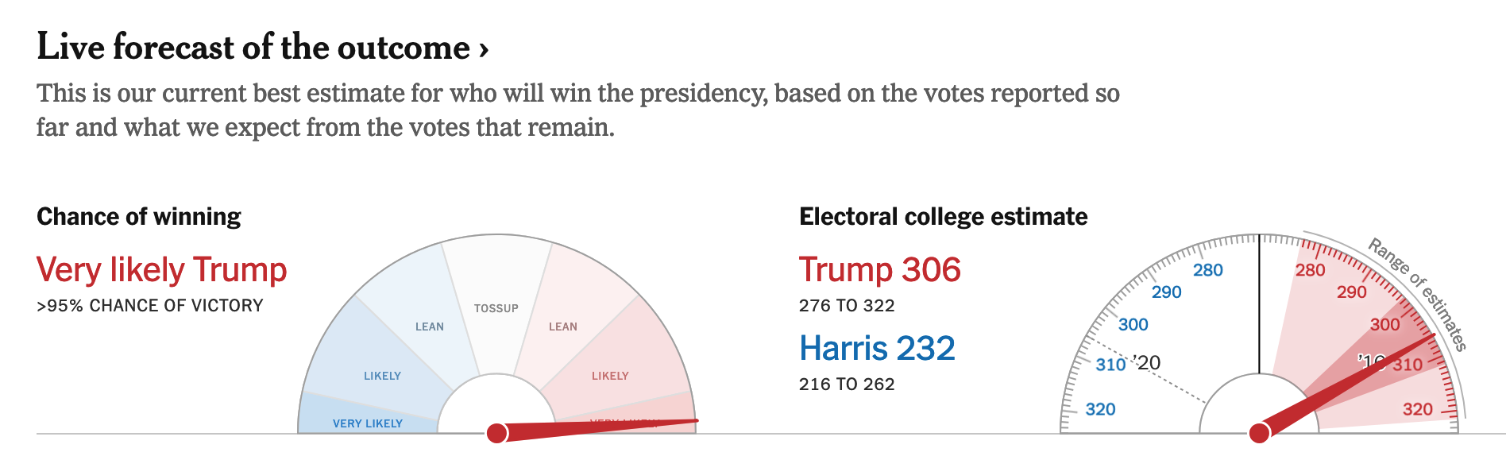Click the chance-of-winning needle pivot dot
This screenshot has width=1506, height=456.
tap(497, 433)
